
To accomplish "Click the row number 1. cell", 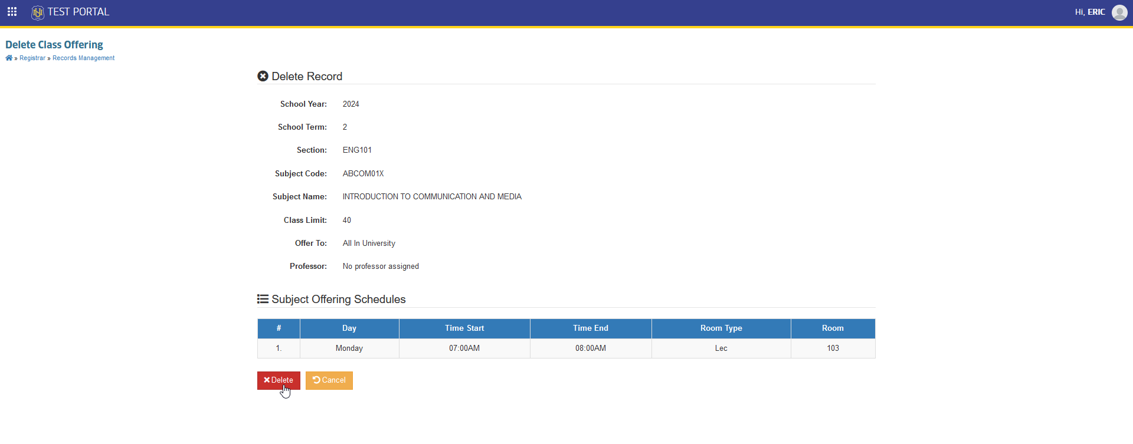I will point(279,348).
